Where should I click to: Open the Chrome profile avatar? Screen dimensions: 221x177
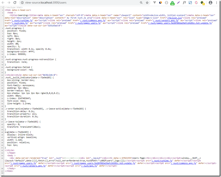[210, 2]
